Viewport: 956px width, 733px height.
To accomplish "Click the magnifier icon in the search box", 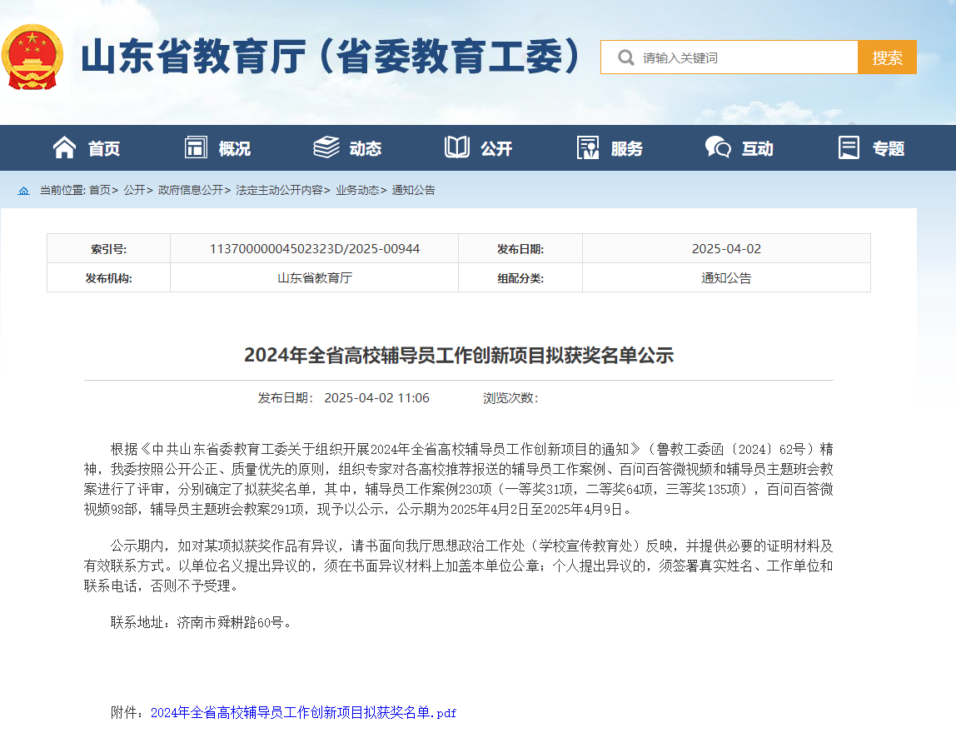I will pyautogui.click(x=625, y=57).
